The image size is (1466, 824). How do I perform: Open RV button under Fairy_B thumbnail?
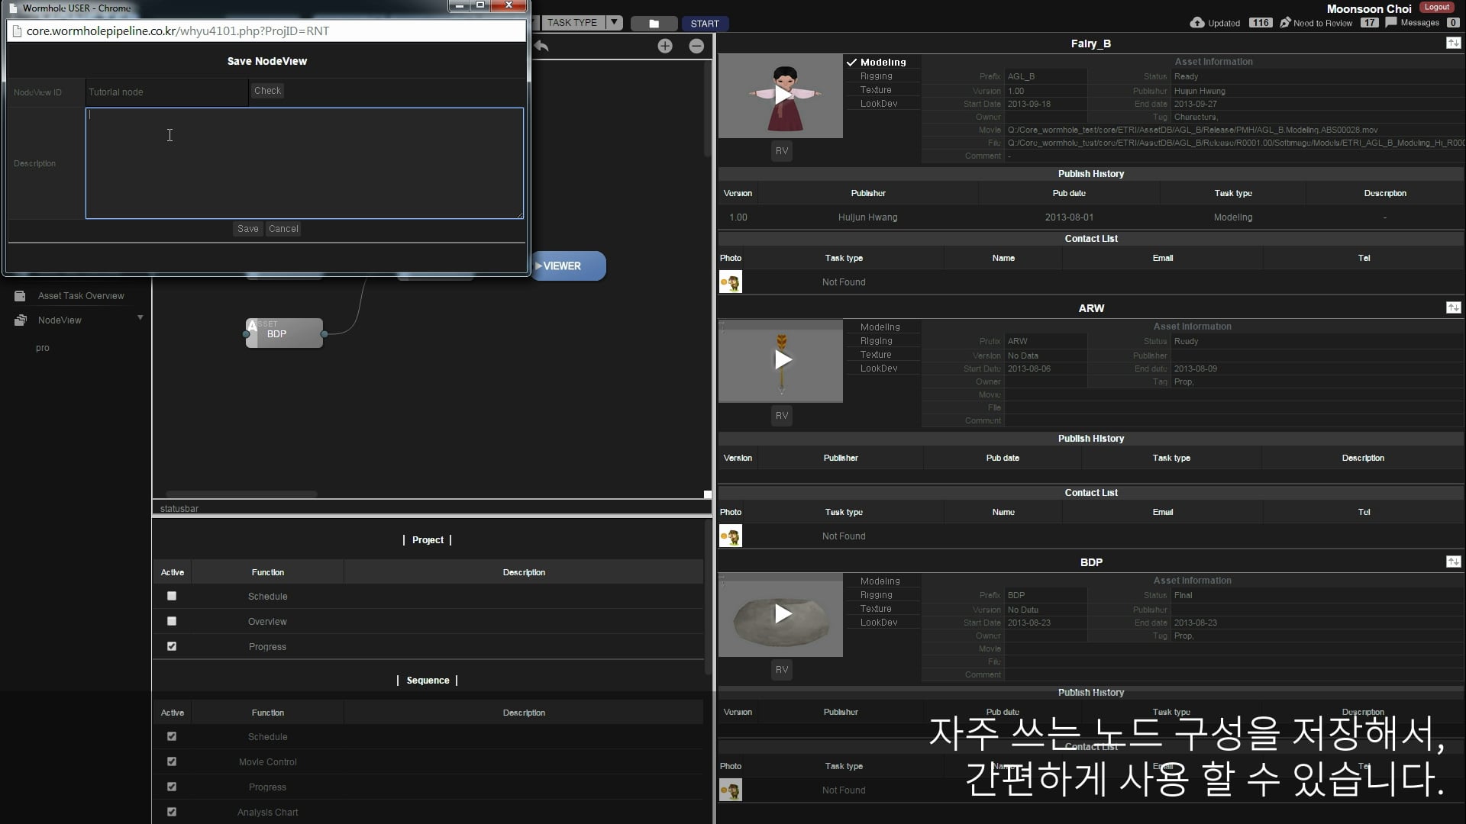tap(782, 151)
